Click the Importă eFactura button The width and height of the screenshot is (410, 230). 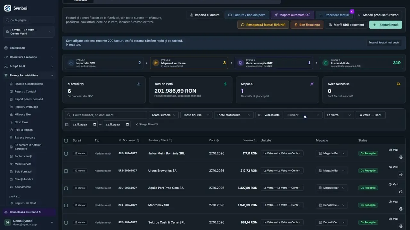click(205, 15)
